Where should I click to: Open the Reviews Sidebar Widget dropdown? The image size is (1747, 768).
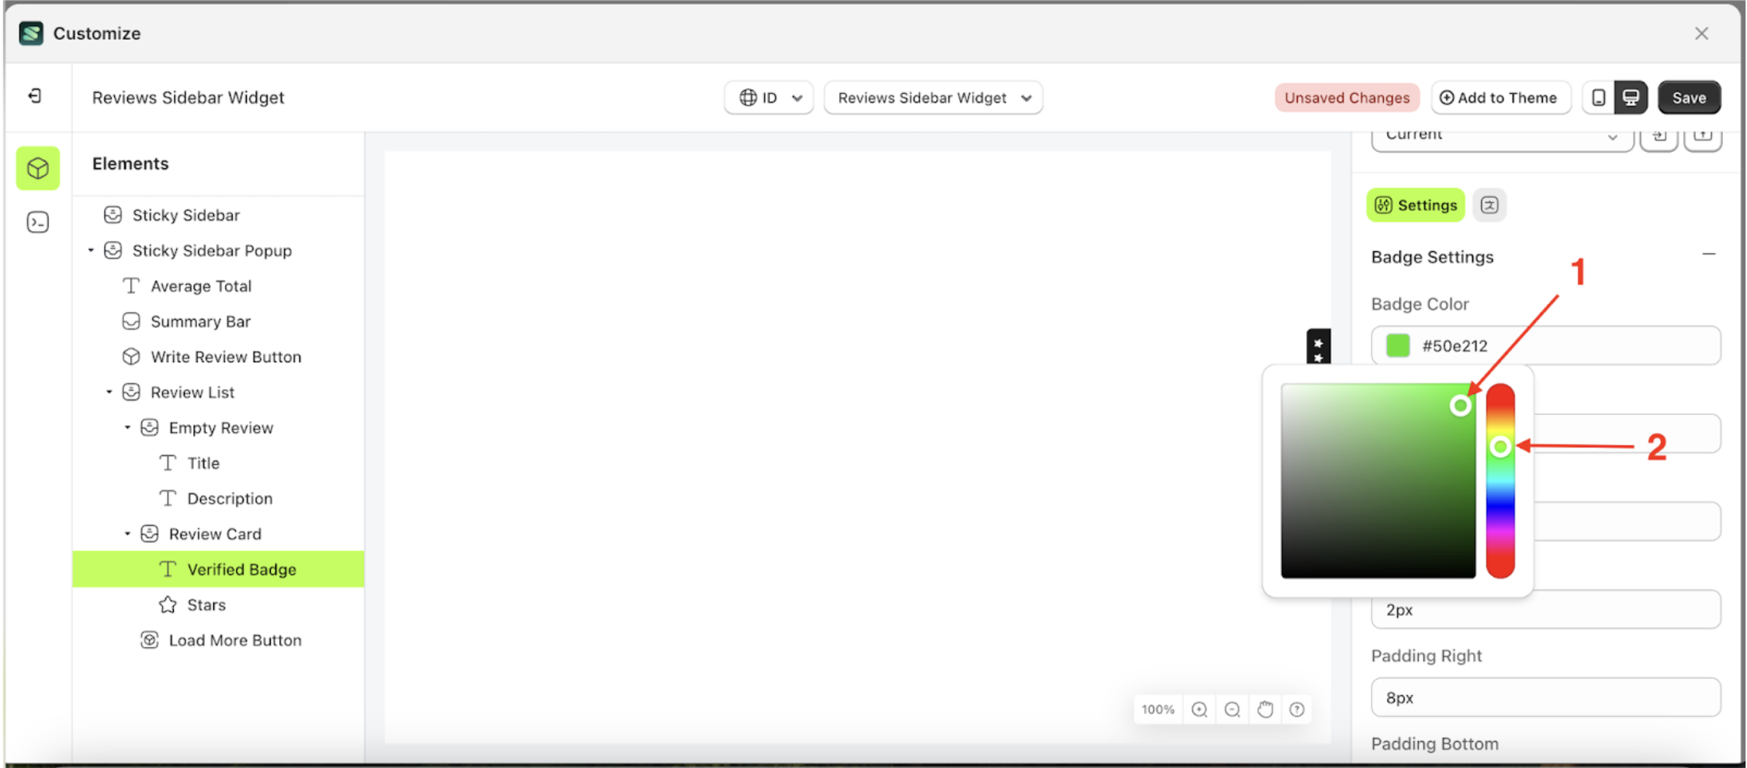point(932,97)
